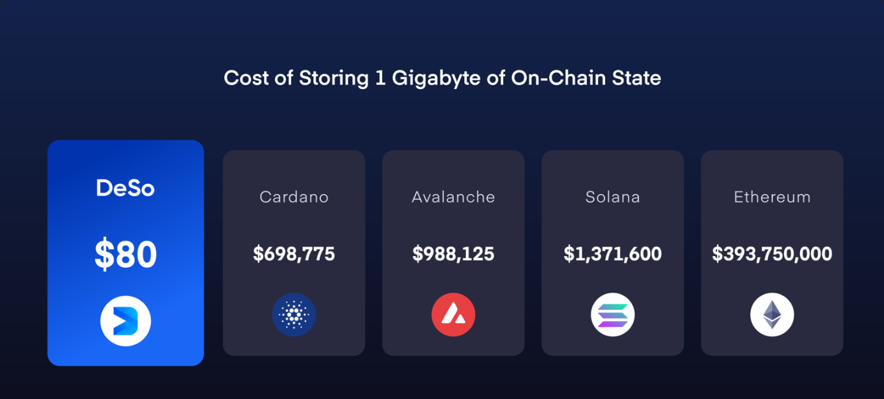Select the Avalanche name label
Viewport: 884px width, 399px height.
(x=453, y=197)
